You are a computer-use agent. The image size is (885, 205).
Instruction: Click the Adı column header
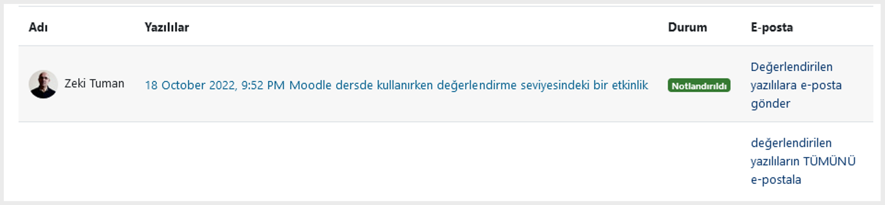point(38,27)
